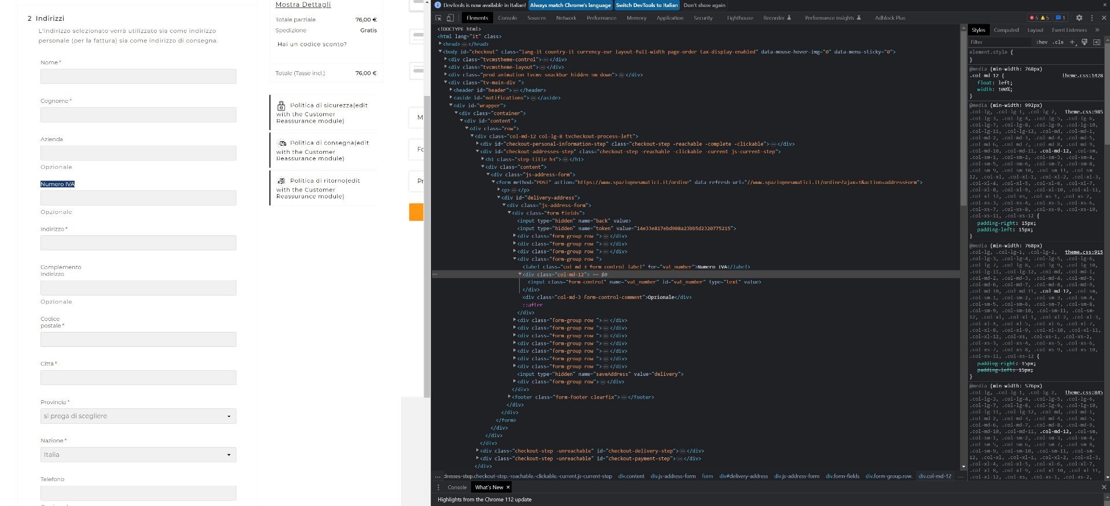This screenshot has width=1110, height=506.
Task: Show more Styles pane tabs chevron
Action: click(x=1097, y=30)
